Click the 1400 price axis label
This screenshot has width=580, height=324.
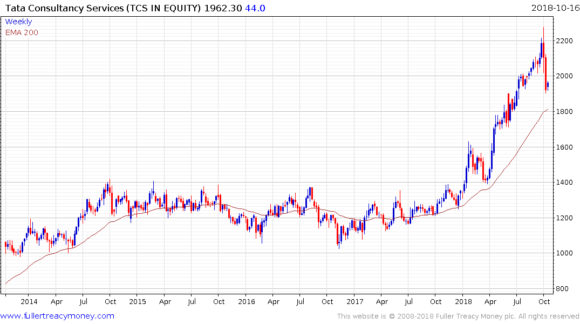point(564,183)
